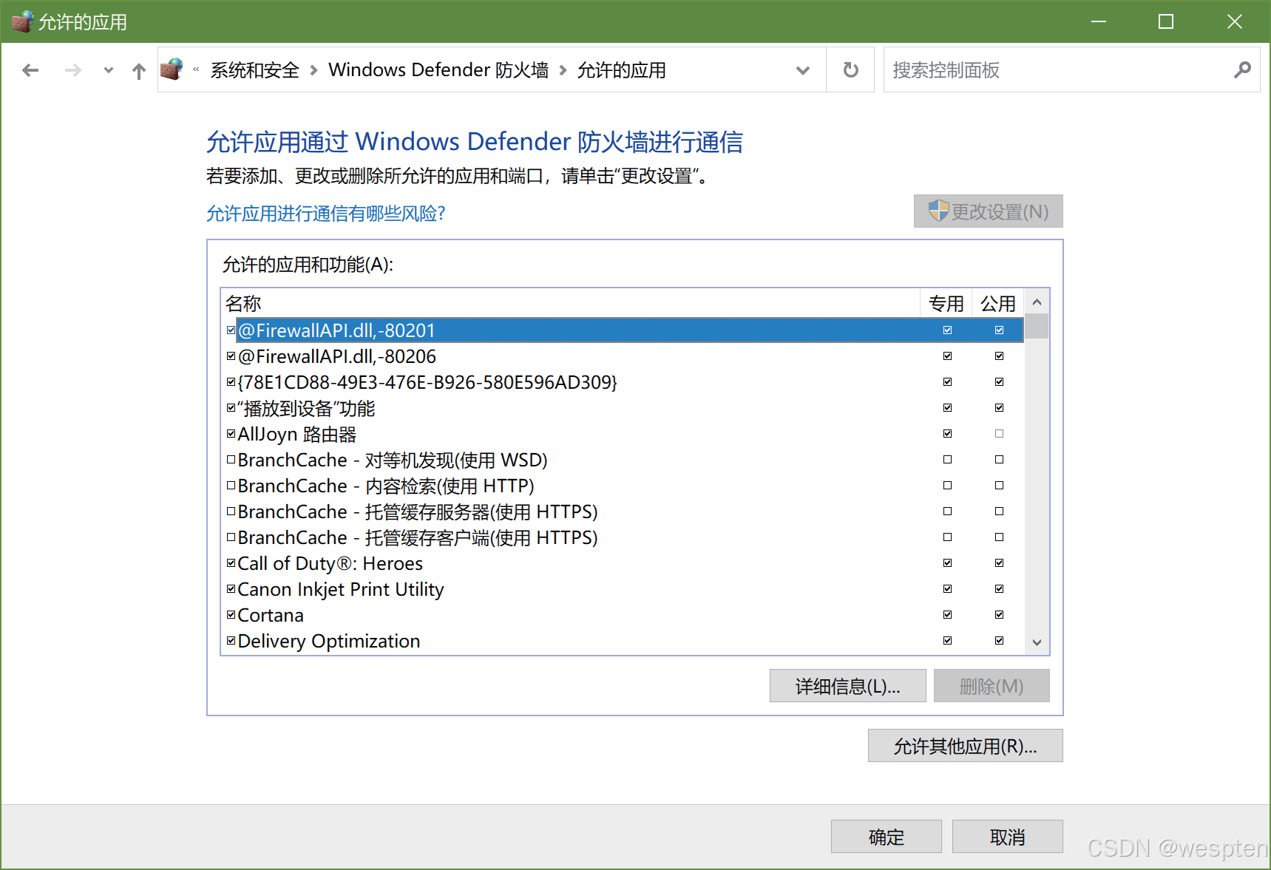Click 删除(M) button
Image resolution: width=1271 pixels, height=870 pixels.
pyautogui.click(x=992, y=686)
